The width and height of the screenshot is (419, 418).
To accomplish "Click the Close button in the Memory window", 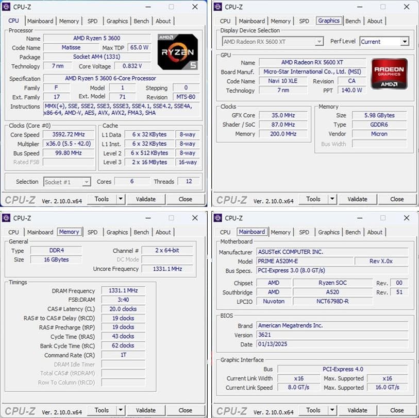I will [185, 410].
